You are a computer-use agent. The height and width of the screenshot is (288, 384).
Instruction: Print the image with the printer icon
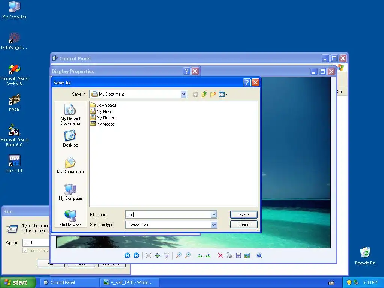[x=229, y=255]
